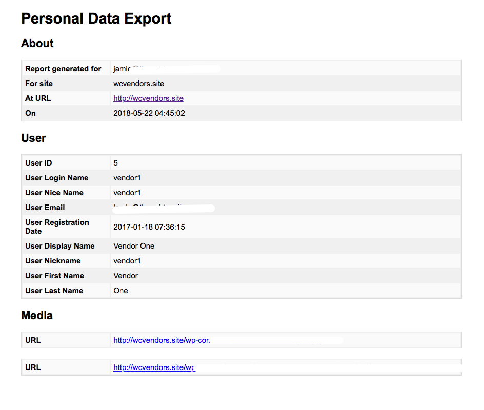The image size is (484, 410).
Task: Open the first Media URL link
Action: pyautogui.click(x=162, y=340)
